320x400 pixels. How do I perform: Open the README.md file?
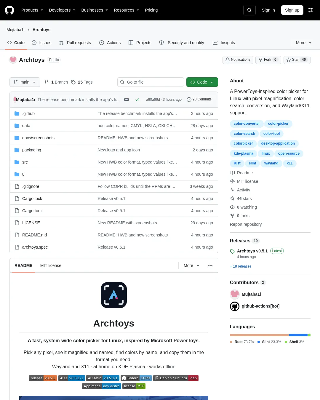[34, 235]
